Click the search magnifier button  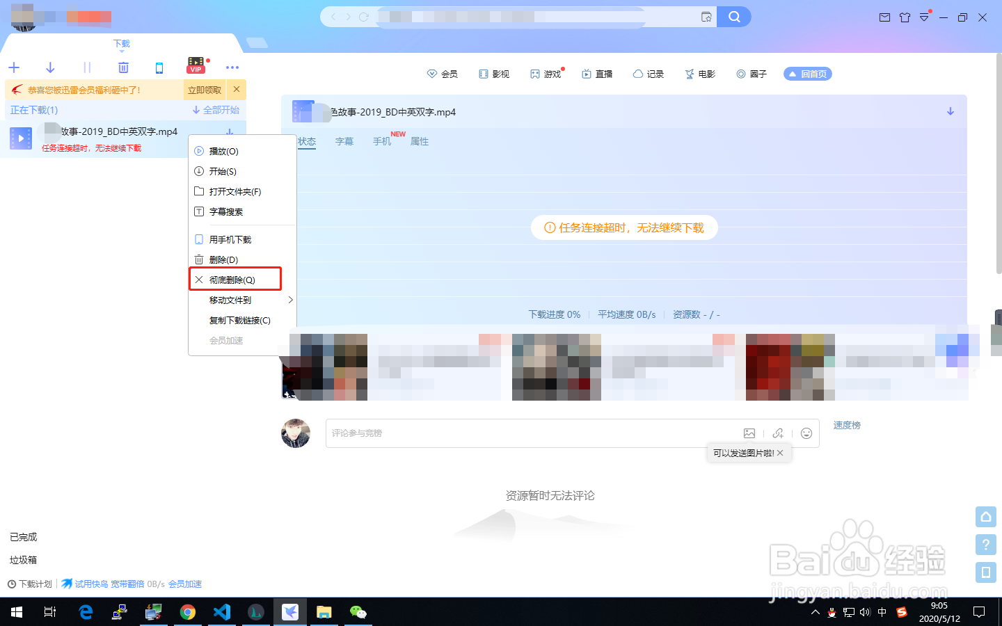coord(734,17)
